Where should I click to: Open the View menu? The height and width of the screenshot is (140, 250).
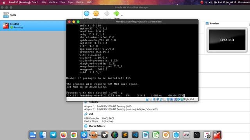(62, 2)
